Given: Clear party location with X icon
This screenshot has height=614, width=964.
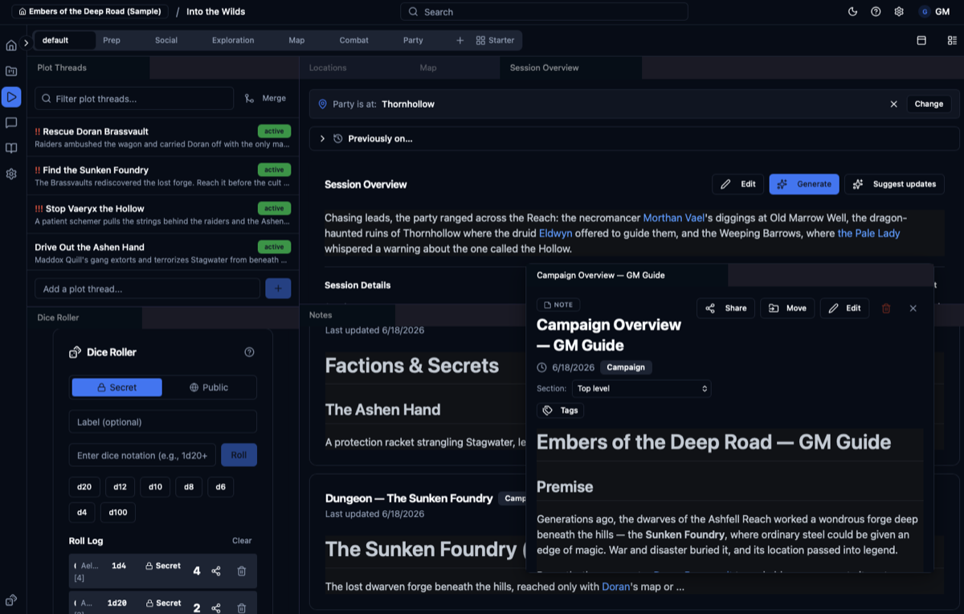Looking at the screenshot, I should (894, 104).
